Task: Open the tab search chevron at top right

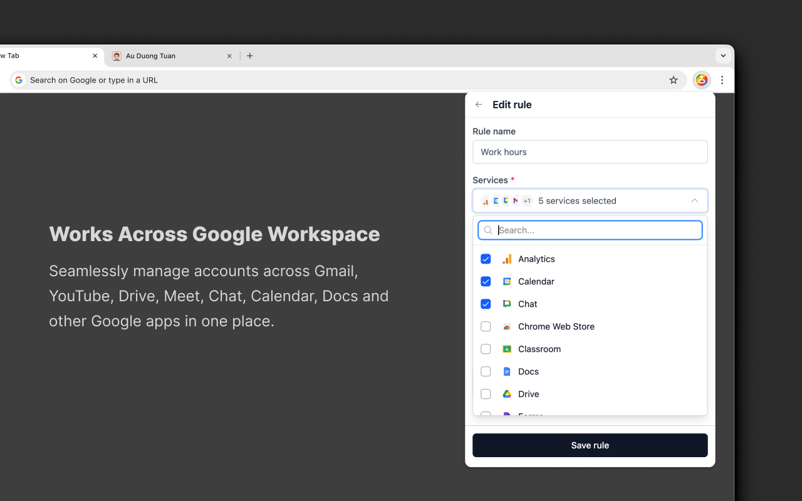Action: (723, 55)
